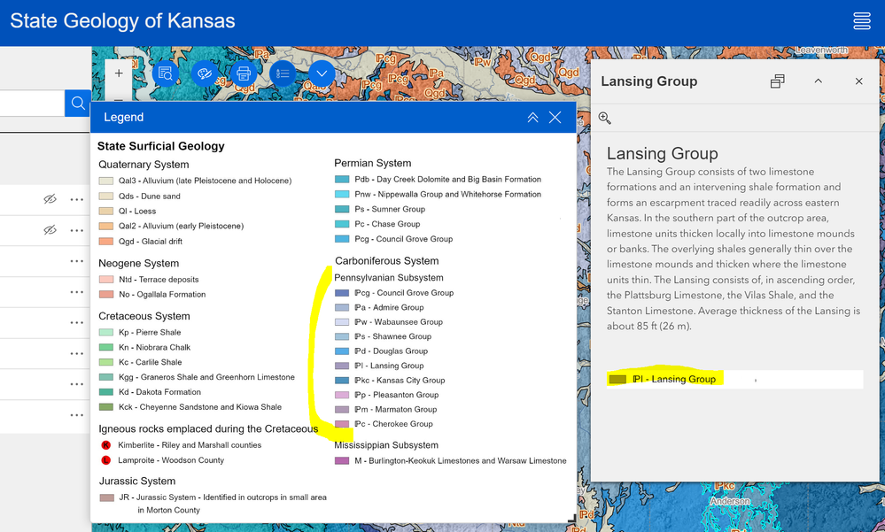Collapse the Lansing Group popup
Image resolution: width=885 pixels, height=532 pixels.
point(818,81)
